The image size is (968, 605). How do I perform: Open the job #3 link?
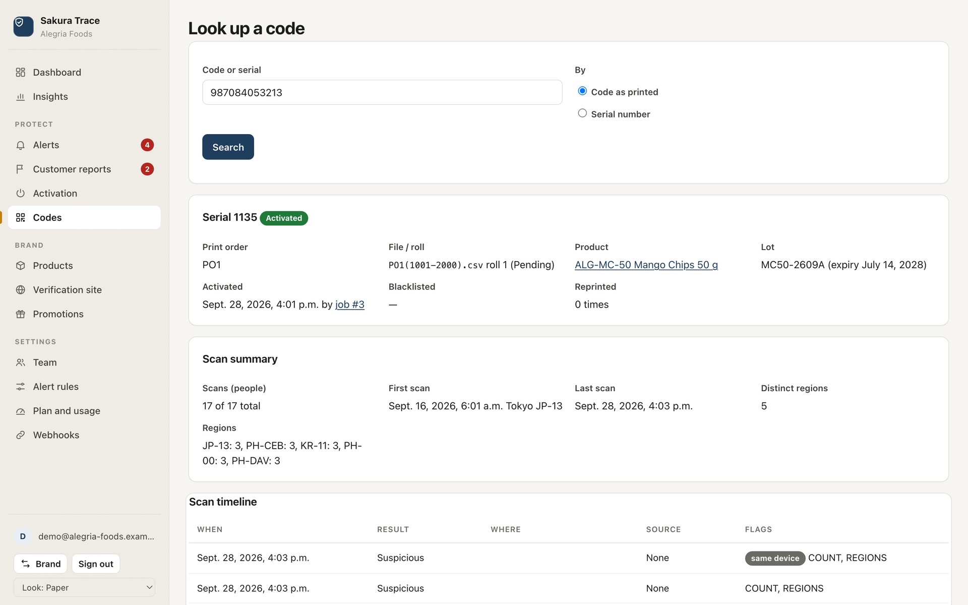(350, 305)
